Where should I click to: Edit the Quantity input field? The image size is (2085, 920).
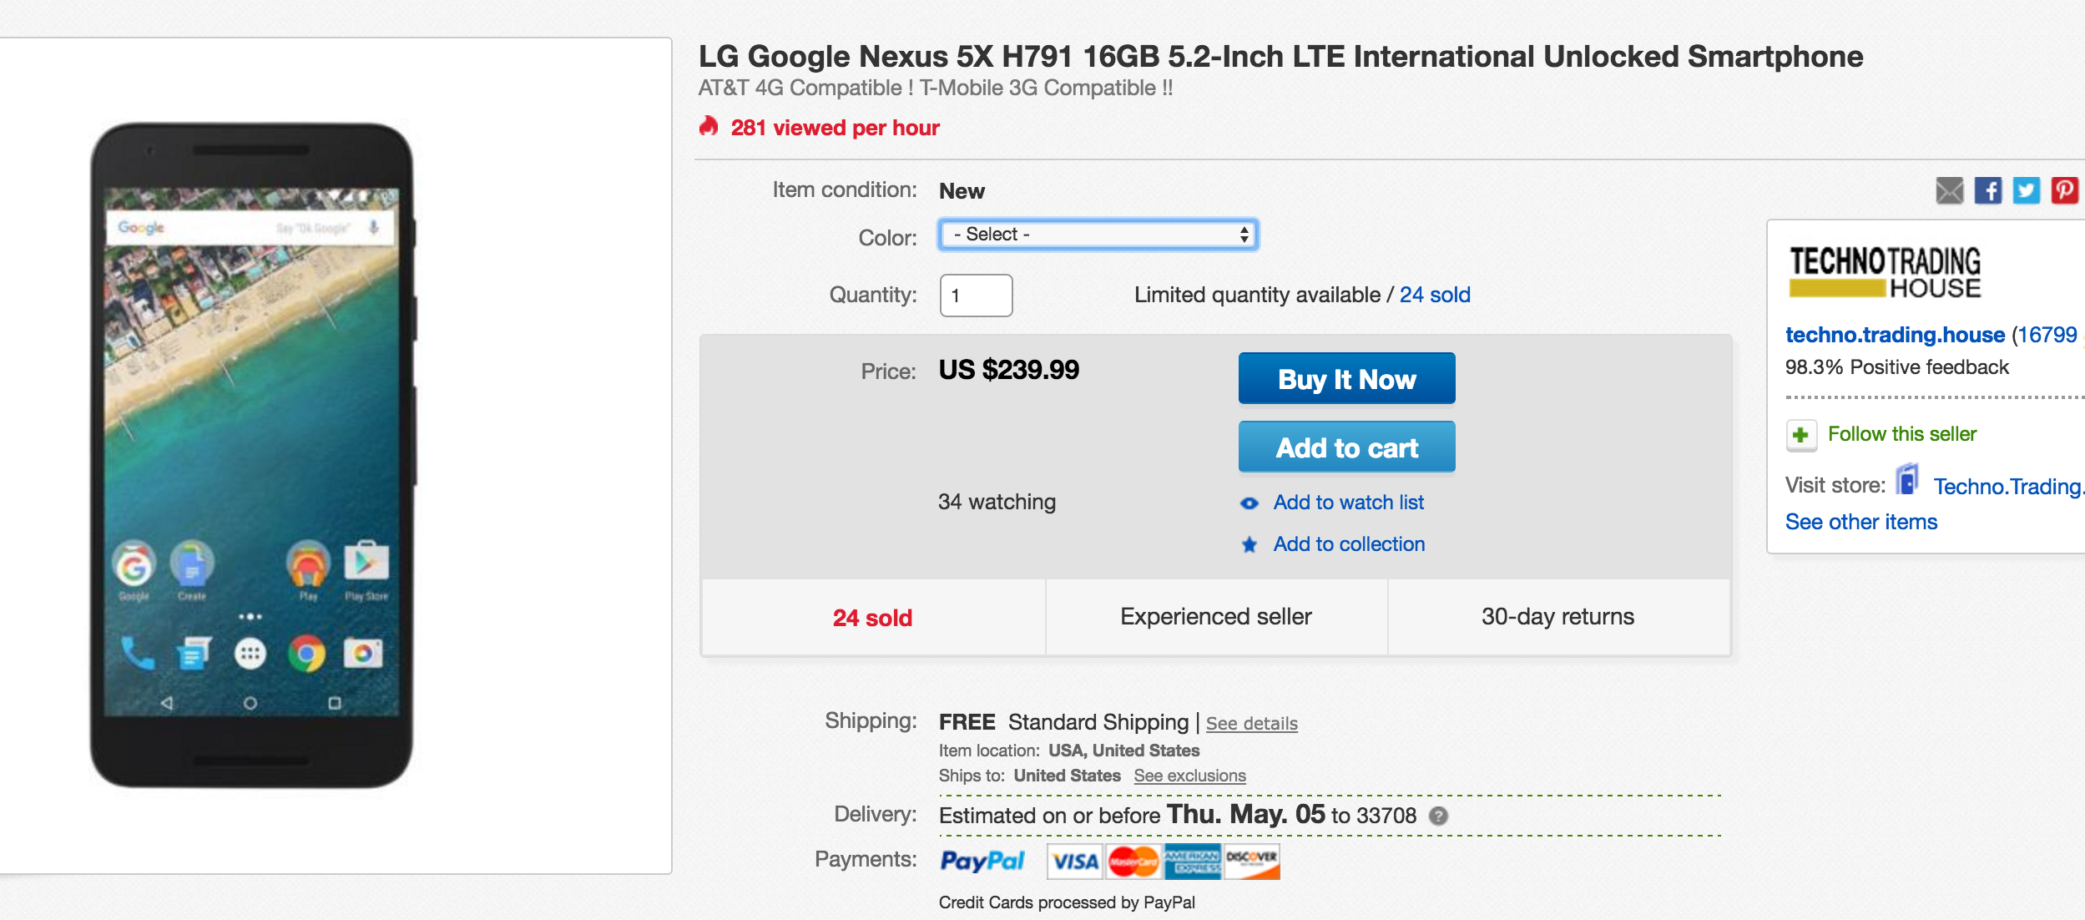click(x=977, y=295)
